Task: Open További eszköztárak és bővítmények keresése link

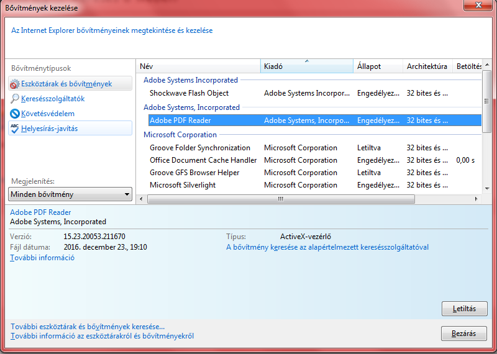Action: coord(88,327)
